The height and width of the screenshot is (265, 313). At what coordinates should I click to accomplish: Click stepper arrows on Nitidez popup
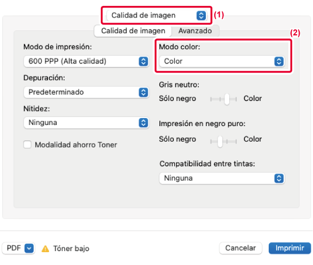point(143,123)
